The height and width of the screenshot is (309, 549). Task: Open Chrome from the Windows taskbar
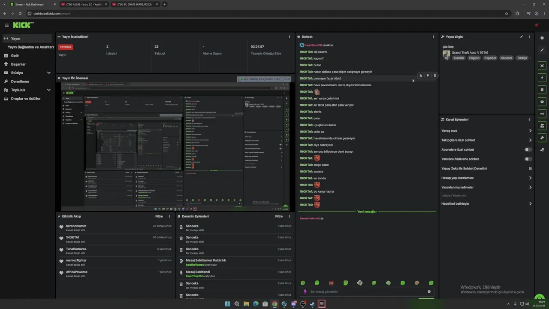(274, 304)
